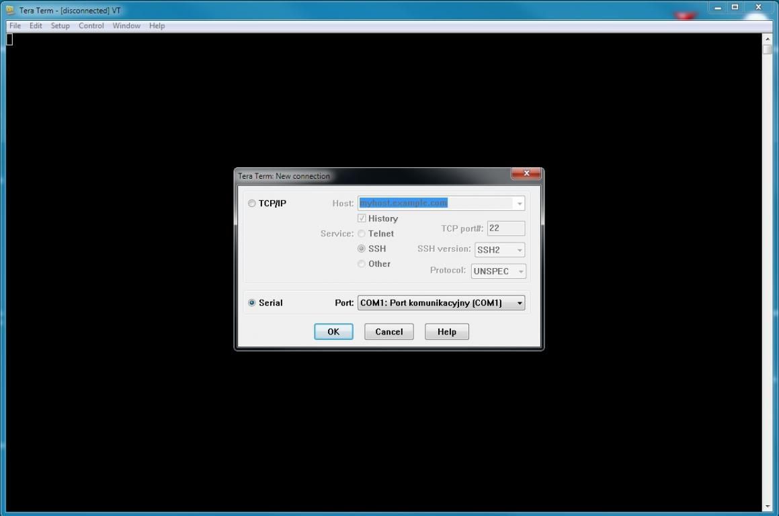Image resolution: width=779 pixels, height=516 pixels.
Task: Click the TCP port# input field
Action: click(505, 228)
